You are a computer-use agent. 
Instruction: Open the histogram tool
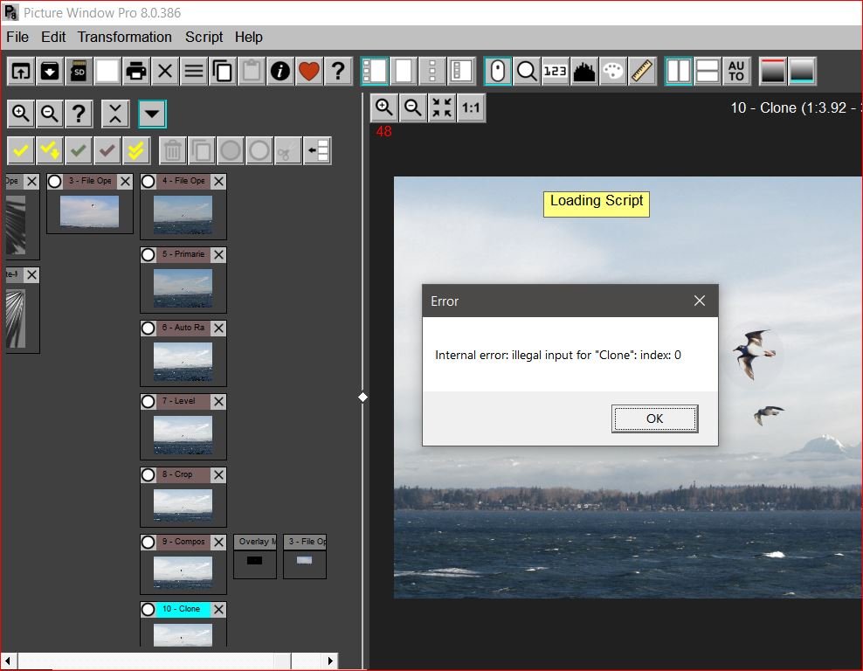[x=584, y=71]
